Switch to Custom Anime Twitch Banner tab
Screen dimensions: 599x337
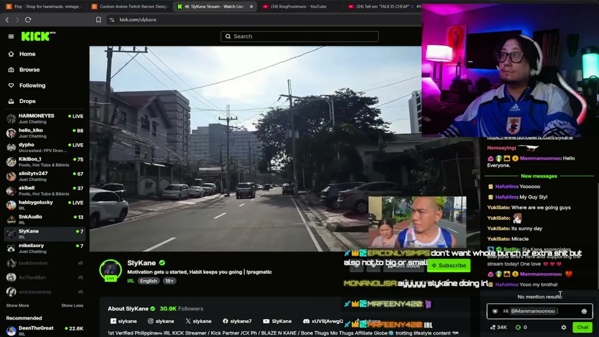tap(130, 7)
